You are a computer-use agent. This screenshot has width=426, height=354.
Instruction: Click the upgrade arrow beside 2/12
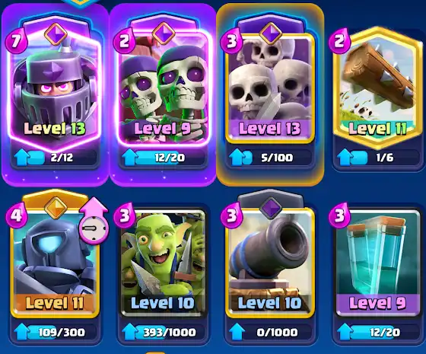[x=22, y=157]
